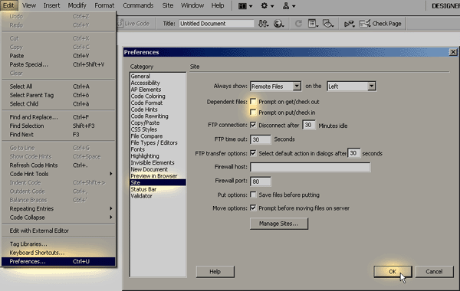Open the Site menu in the menu bar
The height and width of the screenshot is (291, 460).
167,5
